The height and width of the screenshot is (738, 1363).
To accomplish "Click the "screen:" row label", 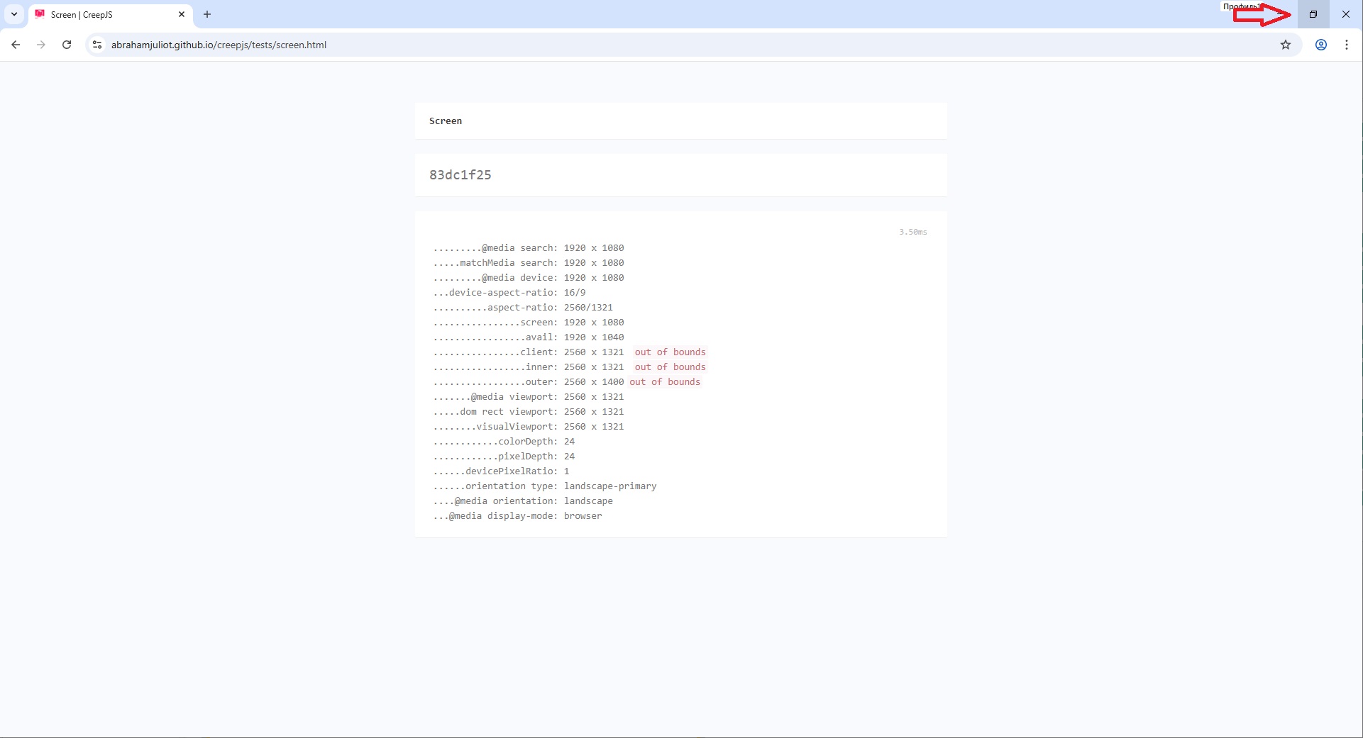I will pyautogui.click(x=539, y=323).
